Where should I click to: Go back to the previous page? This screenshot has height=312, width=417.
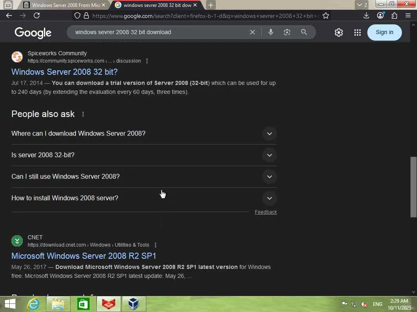[9, 16]
